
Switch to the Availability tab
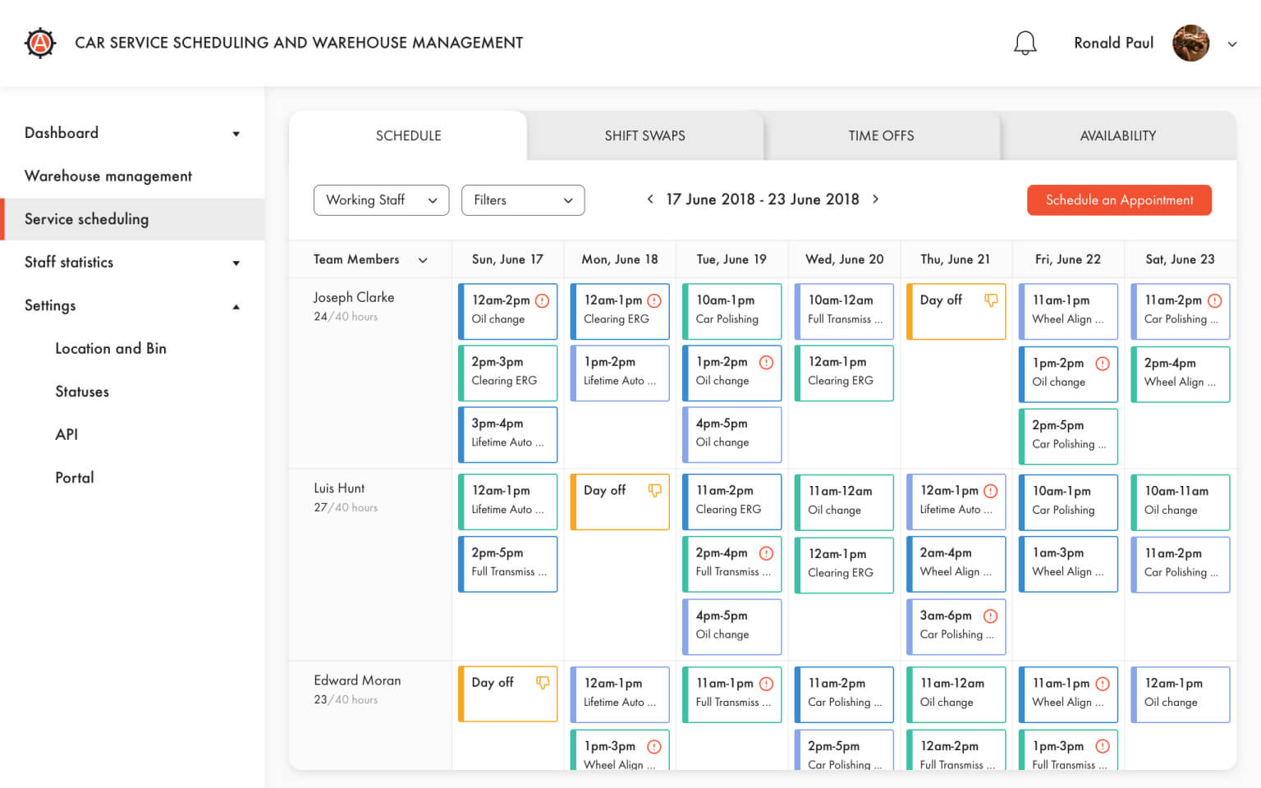(1117, 136)
